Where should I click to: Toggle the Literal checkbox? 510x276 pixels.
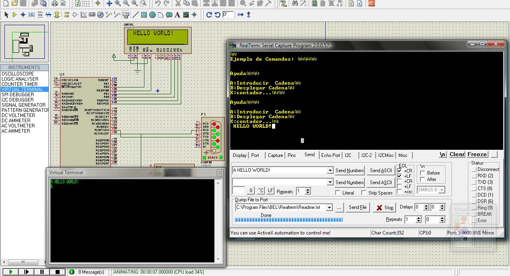tap(338, 193)
